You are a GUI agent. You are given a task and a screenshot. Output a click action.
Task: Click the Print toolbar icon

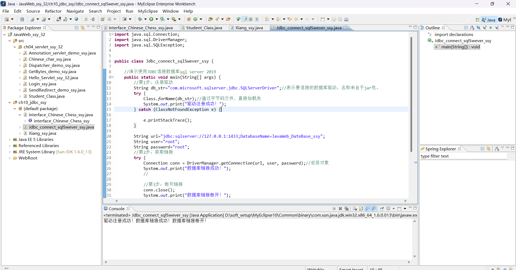[346, 19]
